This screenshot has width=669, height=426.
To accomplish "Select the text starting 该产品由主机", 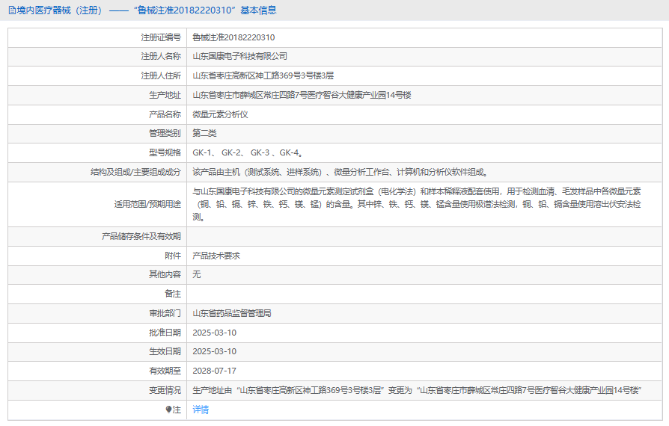I will click(x=340, y=172).
